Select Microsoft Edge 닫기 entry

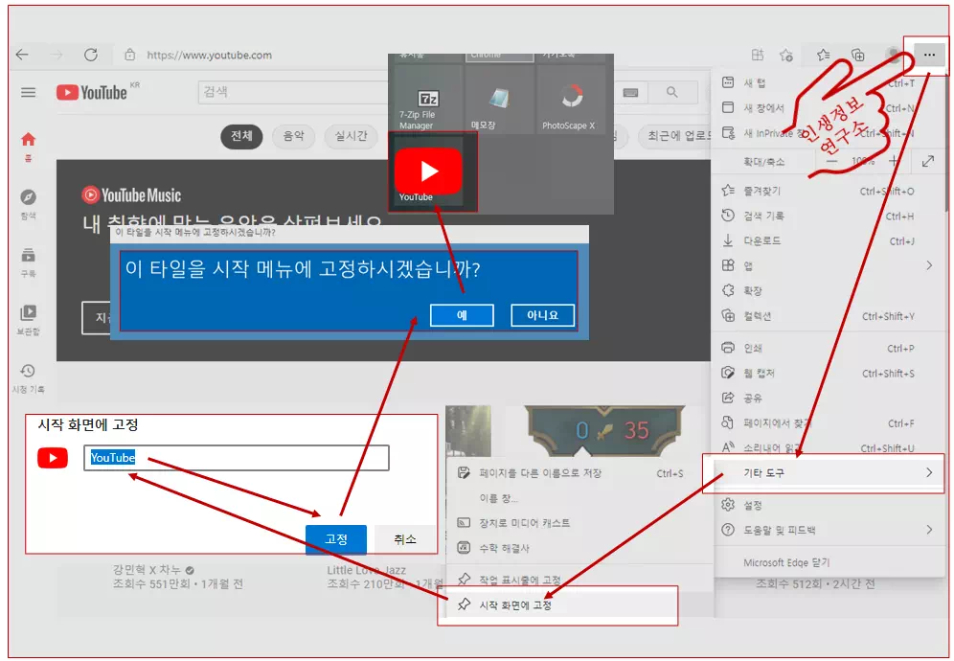pos(829,562)
